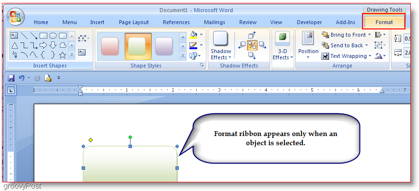Image resolution: width=419 pixels, height=191 pixels.
Task: Click the up arrow of the Shape Styles gallery
Action: [183, 37]
